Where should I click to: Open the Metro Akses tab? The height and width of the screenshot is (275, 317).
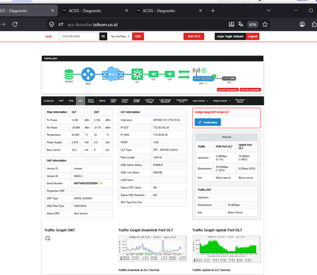point(91,101)
